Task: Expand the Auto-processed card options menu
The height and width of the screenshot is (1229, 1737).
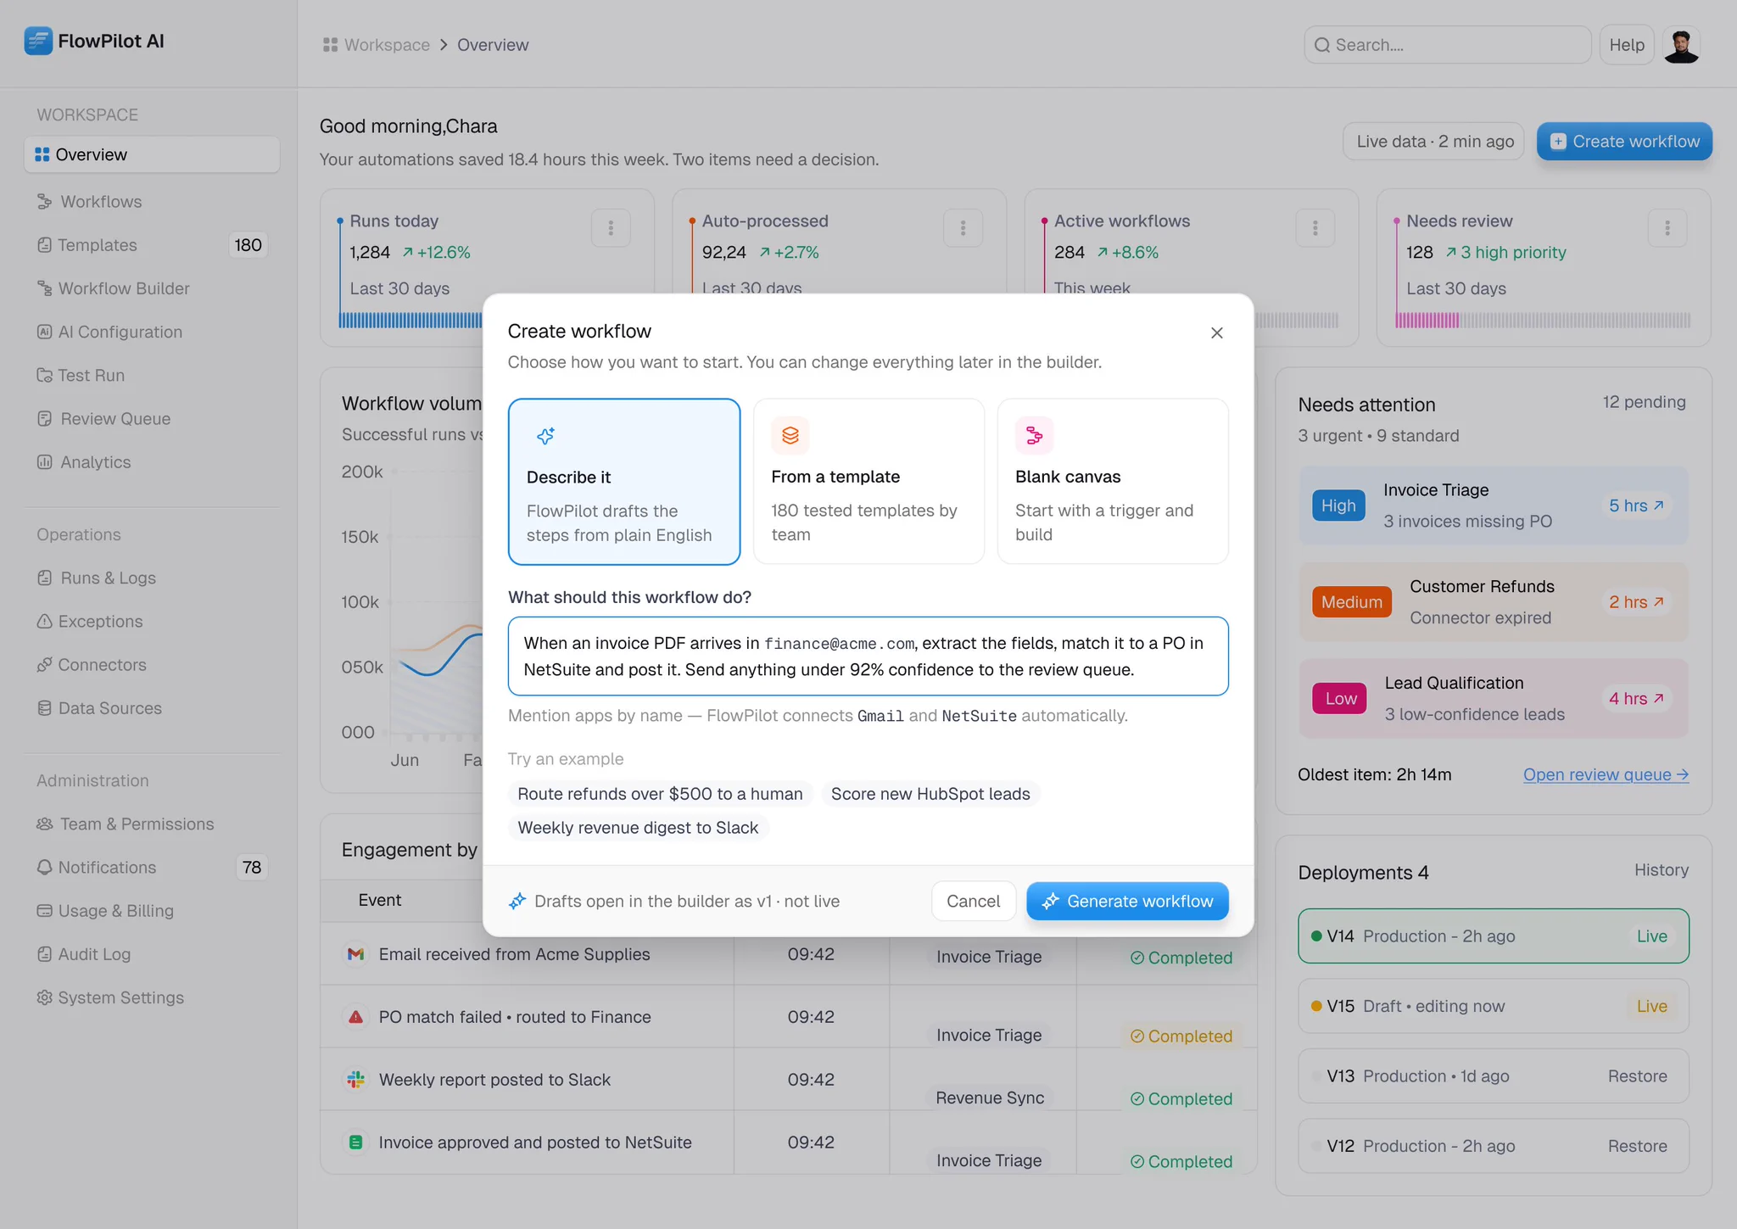Action: pos(963,227)
